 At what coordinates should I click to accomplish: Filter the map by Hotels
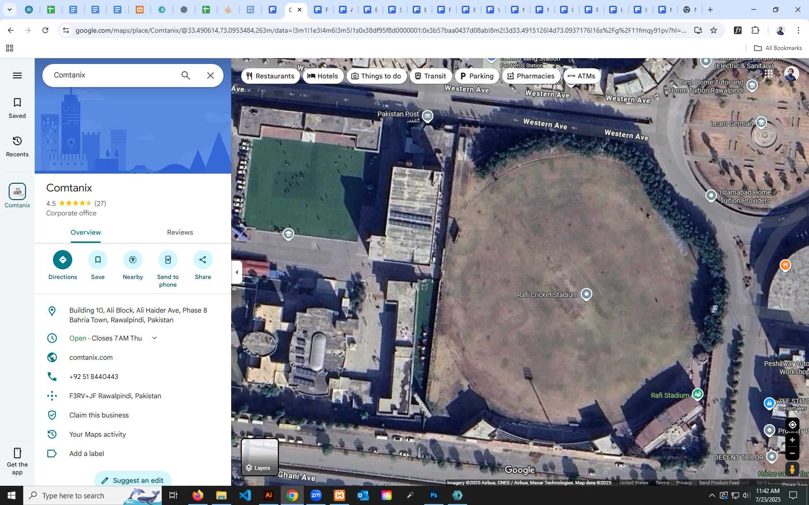[x=323, y=76]
